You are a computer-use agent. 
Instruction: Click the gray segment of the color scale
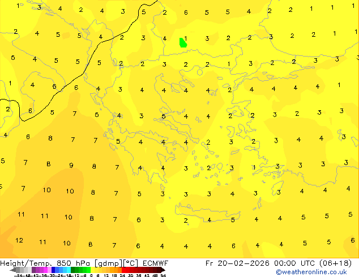click(x=24, y=270)
